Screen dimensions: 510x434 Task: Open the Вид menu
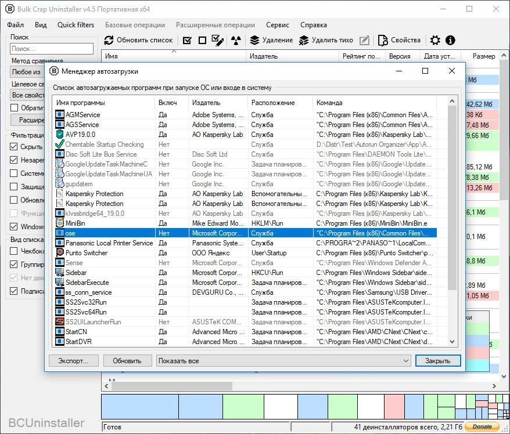click(41, 25)
